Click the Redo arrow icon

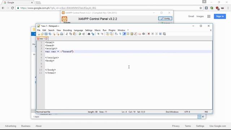point(83,34)
